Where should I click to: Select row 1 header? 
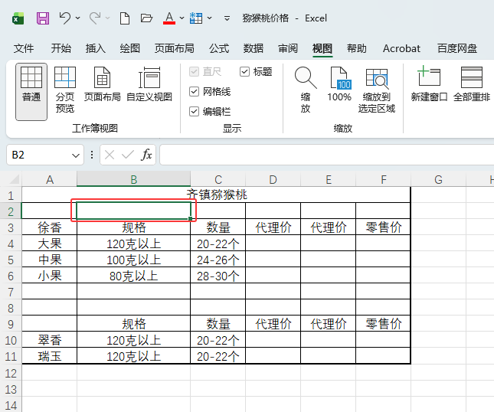[11, 195]
